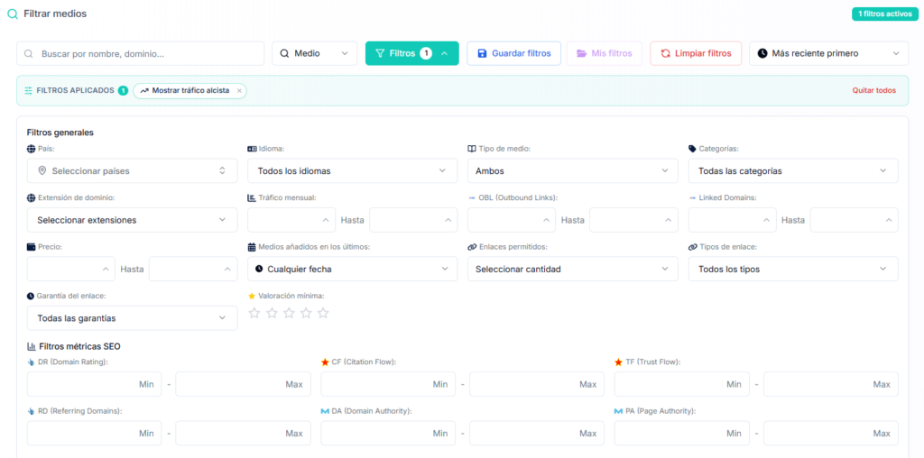Remove the Mostrar tráfico alcista filter chip
924x458 pixels.
[239, 91]
